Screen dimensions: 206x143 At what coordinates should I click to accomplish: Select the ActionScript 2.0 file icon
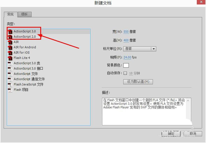(10, 37)
